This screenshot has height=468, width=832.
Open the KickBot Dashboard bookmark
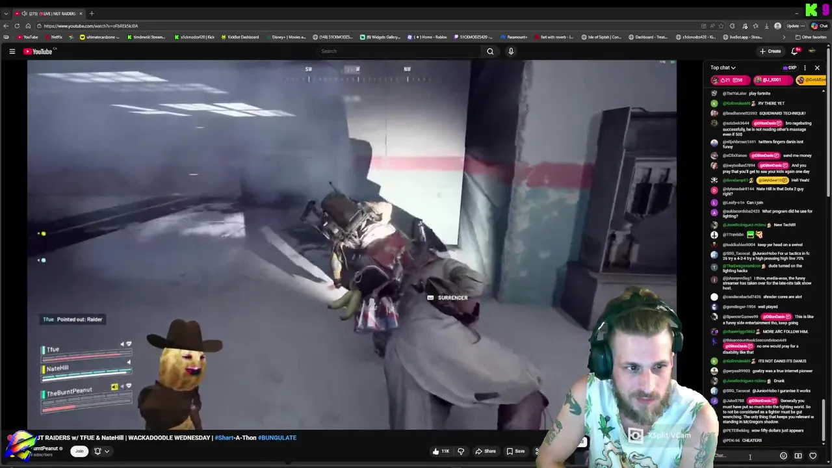click(240, 37)
